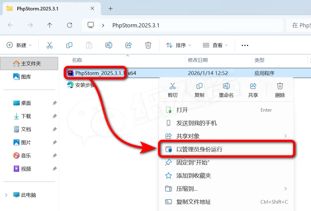Click the Delete trash icon in the Explorer toolbar

pos(148,45)
